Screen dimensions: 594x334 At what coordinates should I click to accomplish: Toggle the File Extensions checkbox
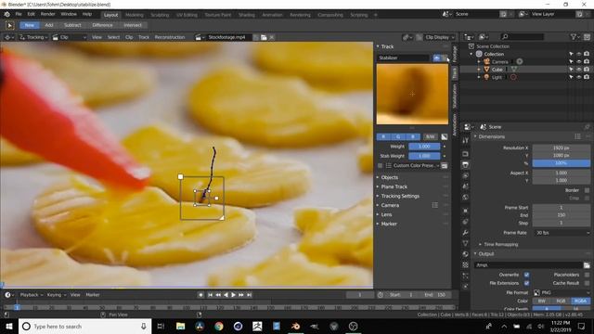526,283
